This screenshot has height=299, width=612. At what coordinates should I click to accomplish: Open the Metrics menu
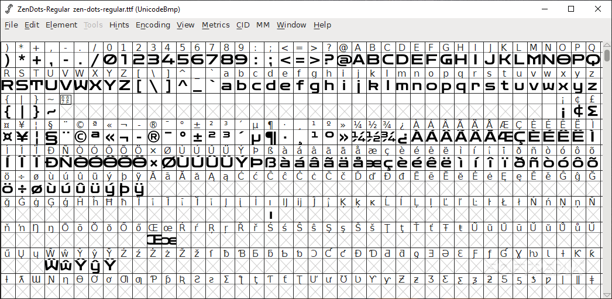click(x=215, y=25)
